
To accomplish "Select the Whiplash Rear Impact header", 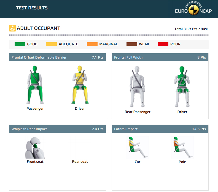I will [x=57, y=129].
